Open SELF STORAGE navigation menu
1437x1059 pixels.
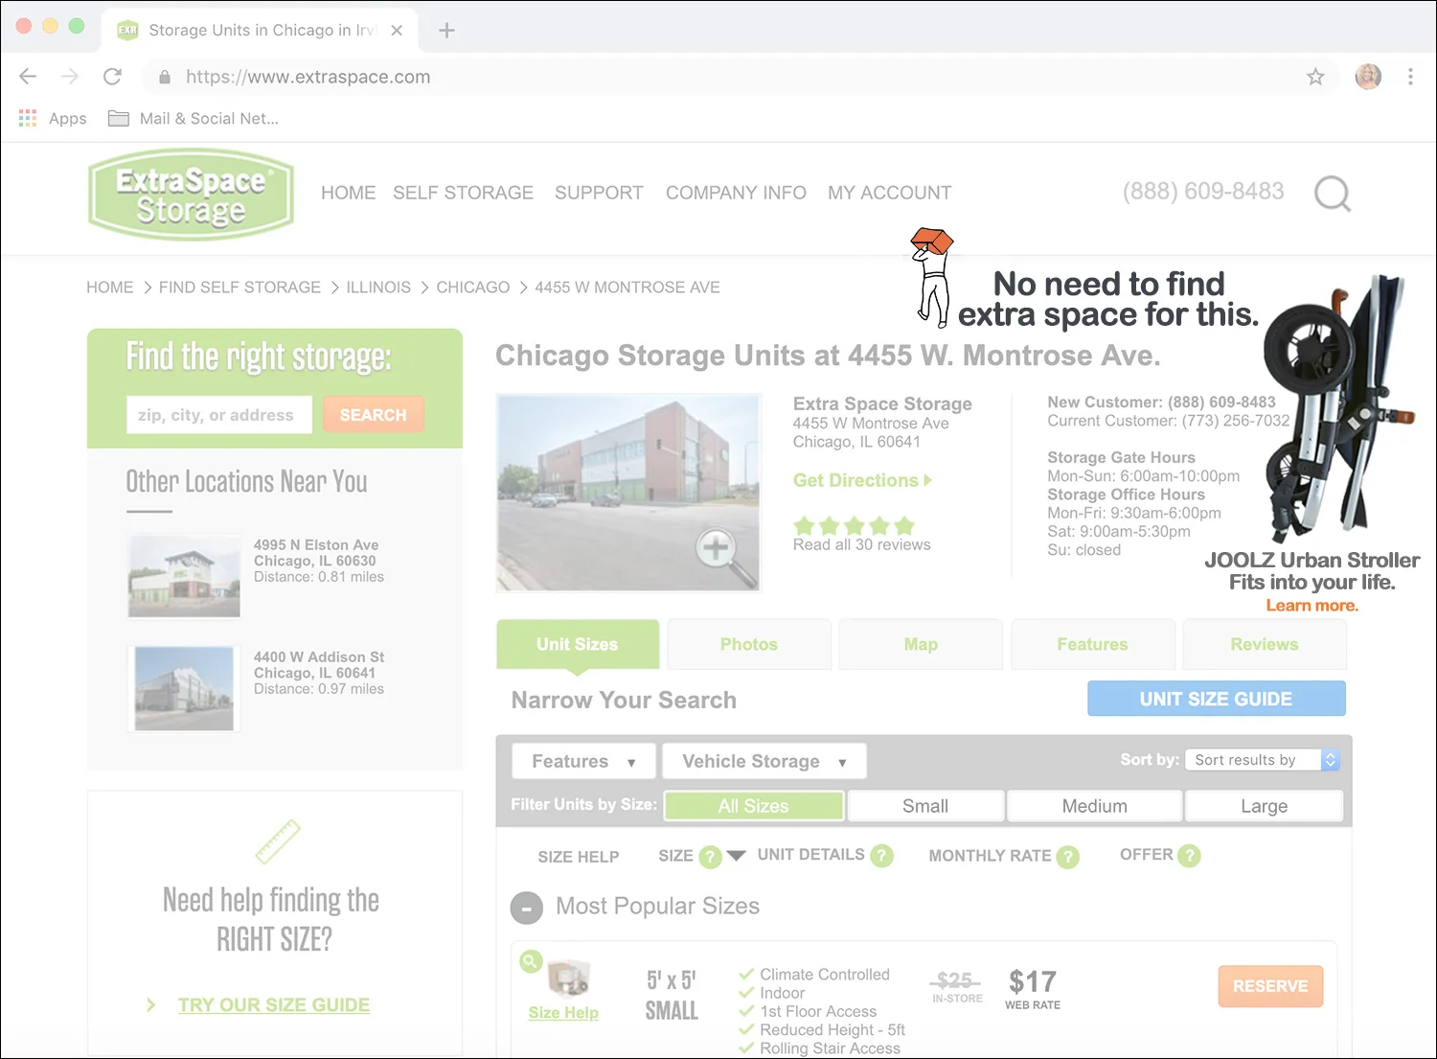463,193
